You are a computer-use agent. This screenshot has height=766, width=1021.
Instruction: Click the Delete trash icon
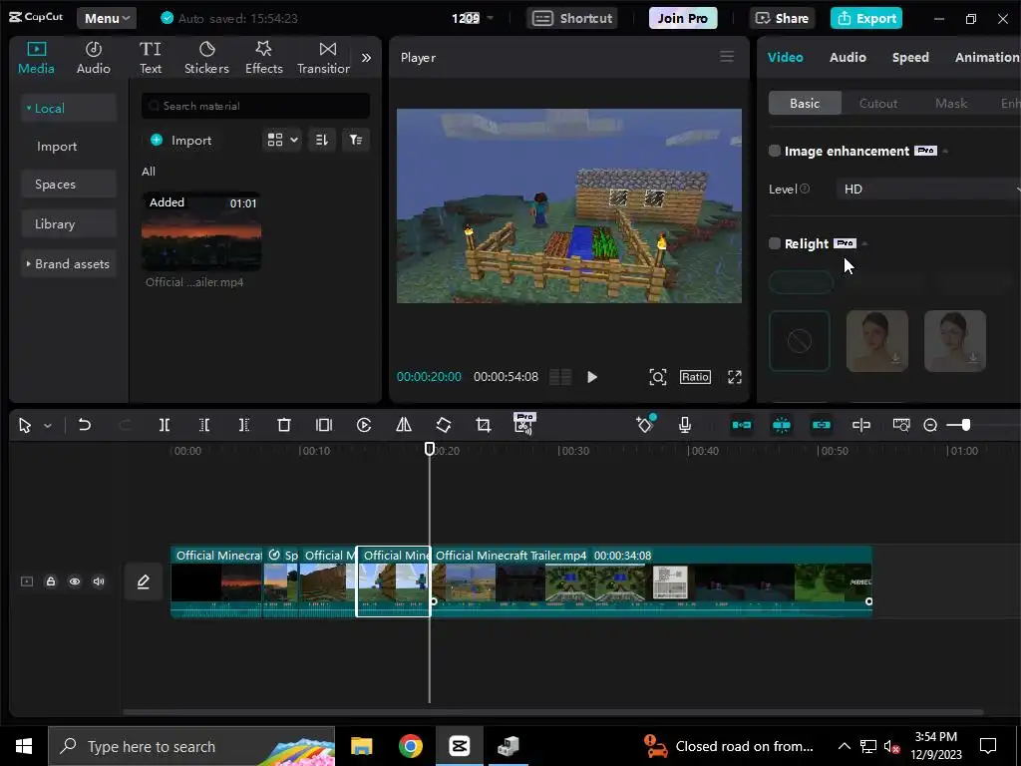point(284,425)
